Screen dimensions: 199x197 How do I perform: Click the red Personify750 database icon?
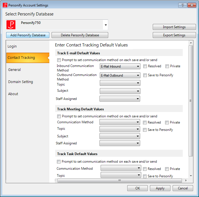pos(11,25)
